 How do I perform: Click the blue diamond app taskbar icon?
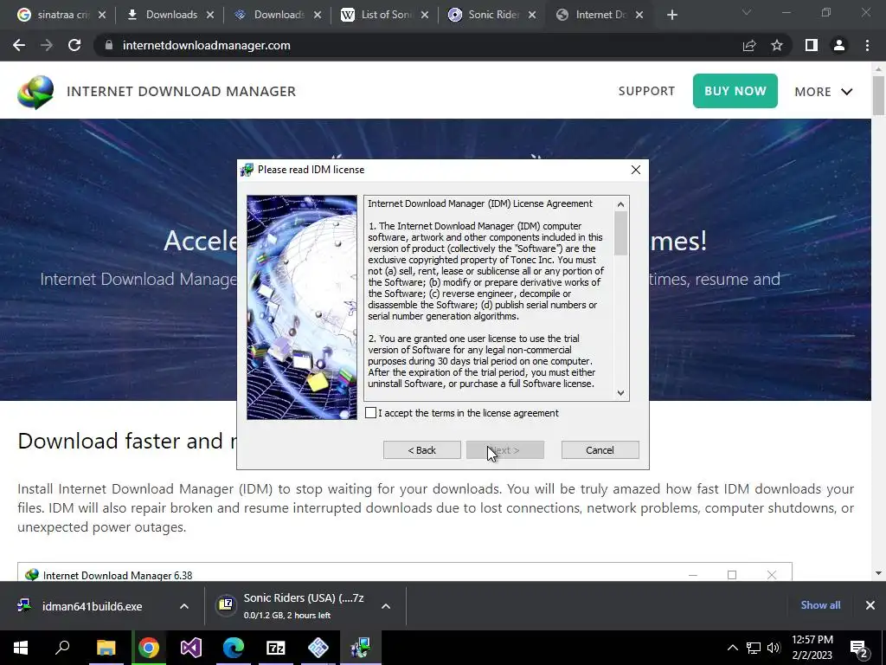(318, 648)
